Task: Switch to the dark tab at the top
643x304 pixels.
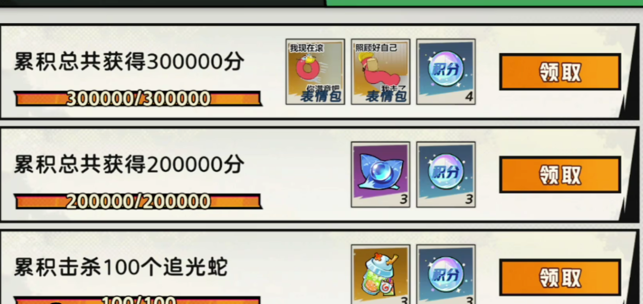Action: [x=162, y=3]
